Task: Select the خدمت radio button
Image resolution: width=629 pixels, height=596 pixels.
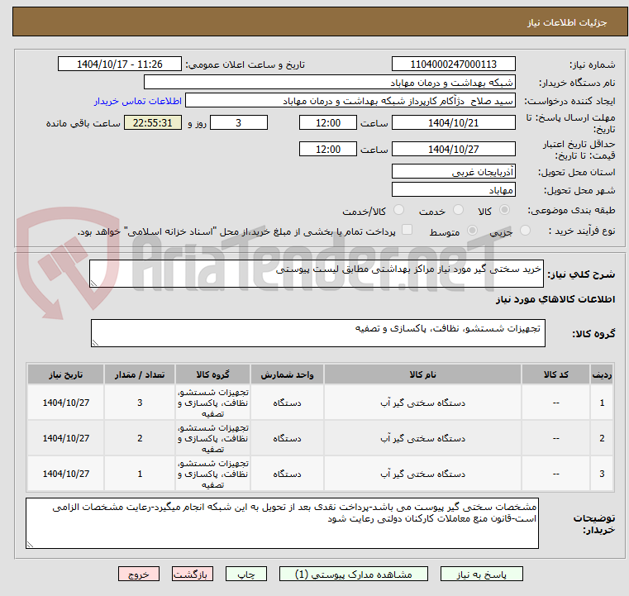Action: (458, 210)
